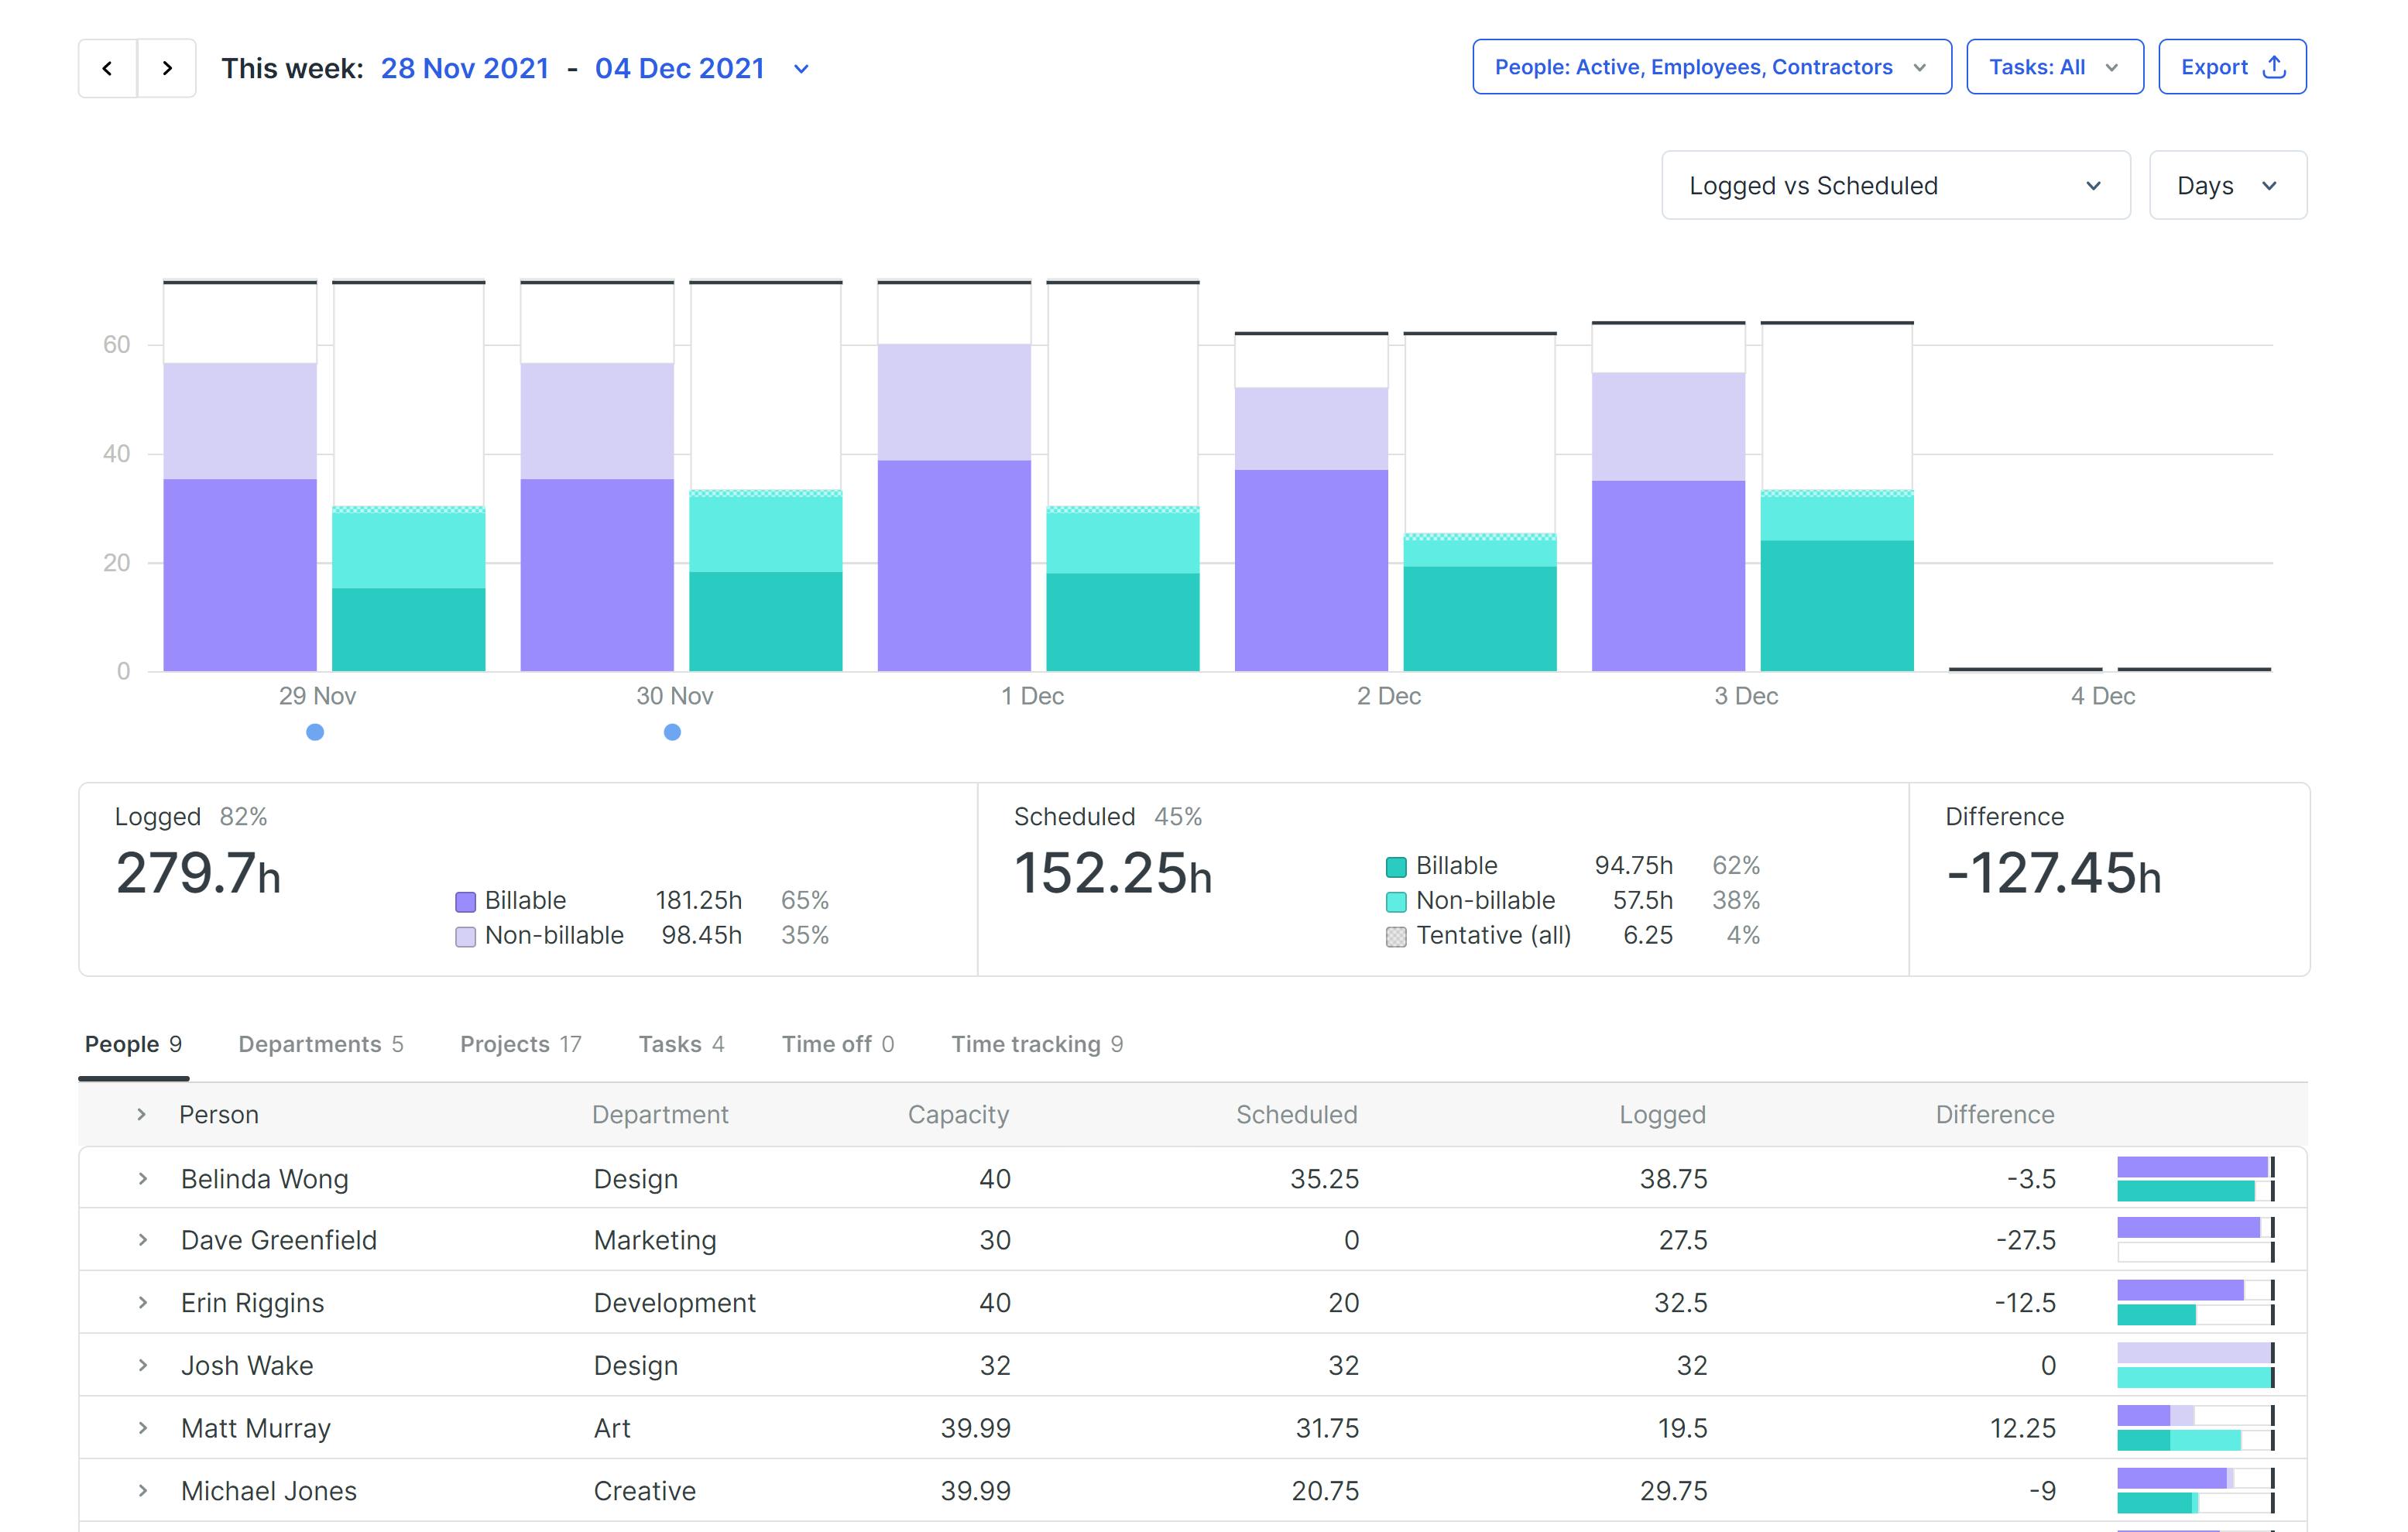Viewport: 2408px width, 1532px height.
Task: Expand Belinda Wong row
Action: click(x=143, y=1179)
